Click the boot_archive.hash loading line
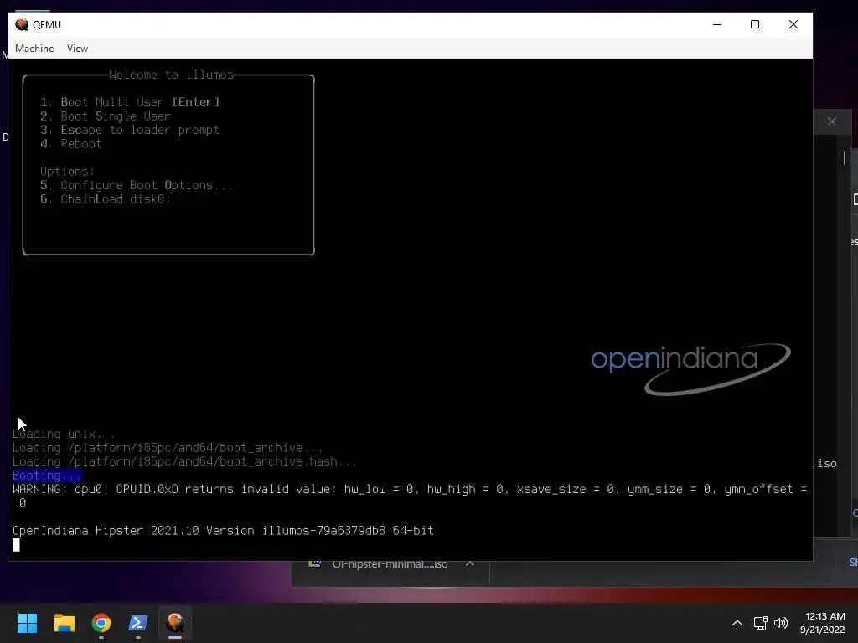The image size is (858, 643). pos(184,462)
